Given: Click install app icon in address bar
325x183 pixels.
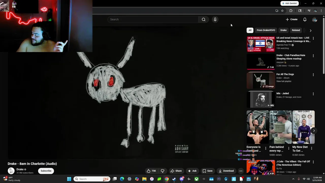Looking at the screenshot, I should coord(277,11).
